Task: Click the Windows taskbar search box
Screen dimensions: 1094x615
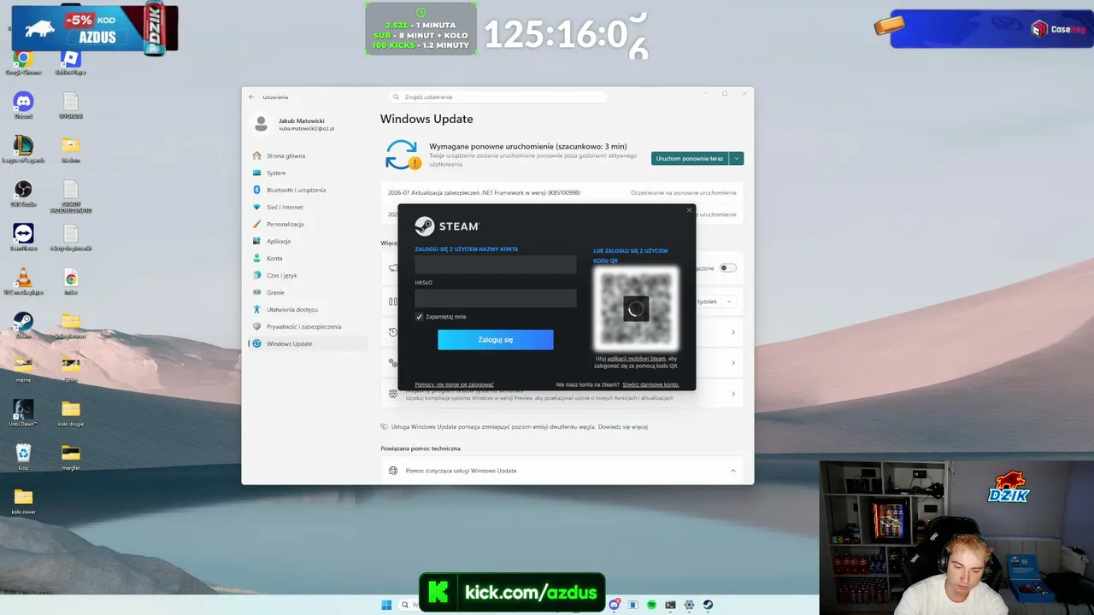Action: (x=409, y=605)
